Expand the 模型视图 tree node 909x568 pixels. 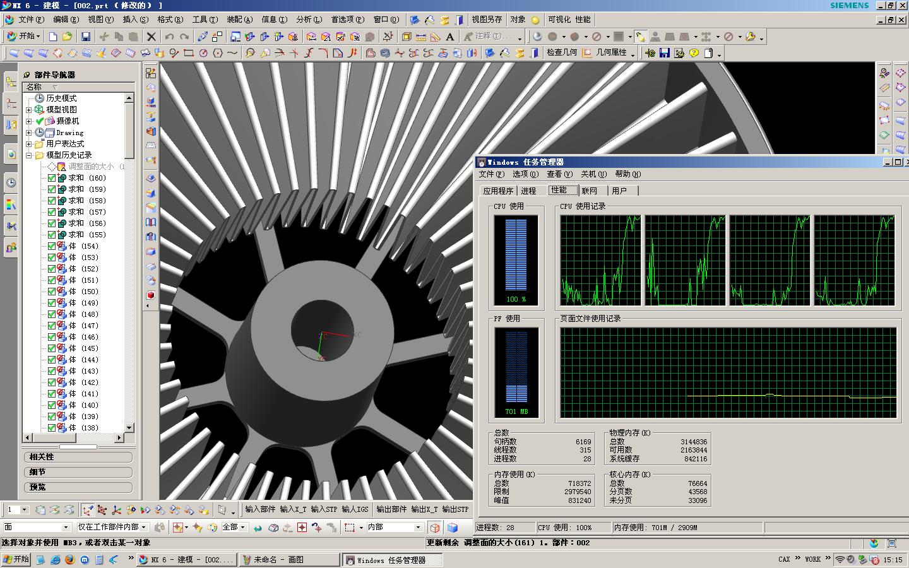28,110
